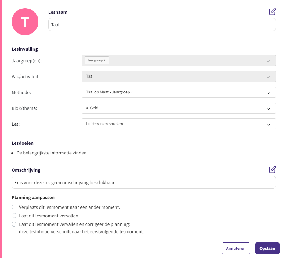Expand the Methode dropdown via its arrow

(268, 93)
